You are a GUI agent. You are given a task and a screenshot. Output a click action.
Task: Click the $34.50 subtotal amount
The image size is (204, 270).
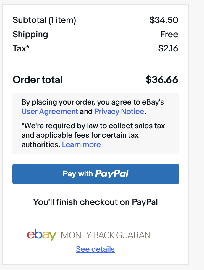[x=164, y=20]
